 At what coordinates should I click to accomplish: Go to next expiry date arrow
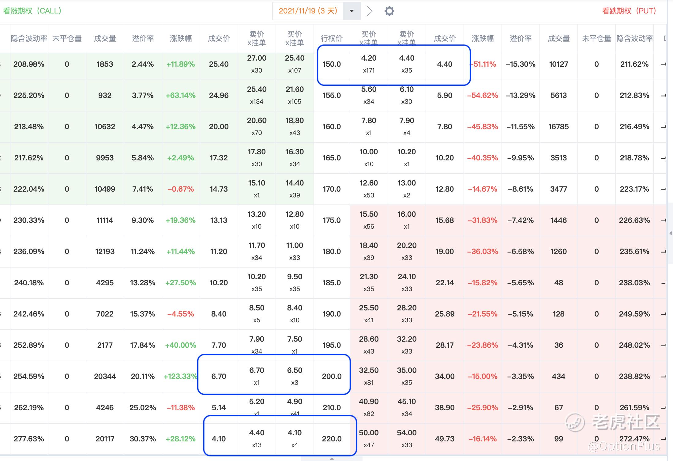(370, 11)
